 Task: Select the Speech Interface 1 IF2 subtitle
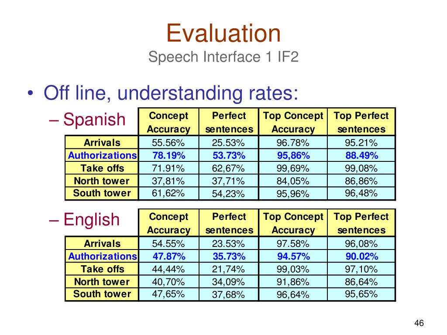(223, 57)
